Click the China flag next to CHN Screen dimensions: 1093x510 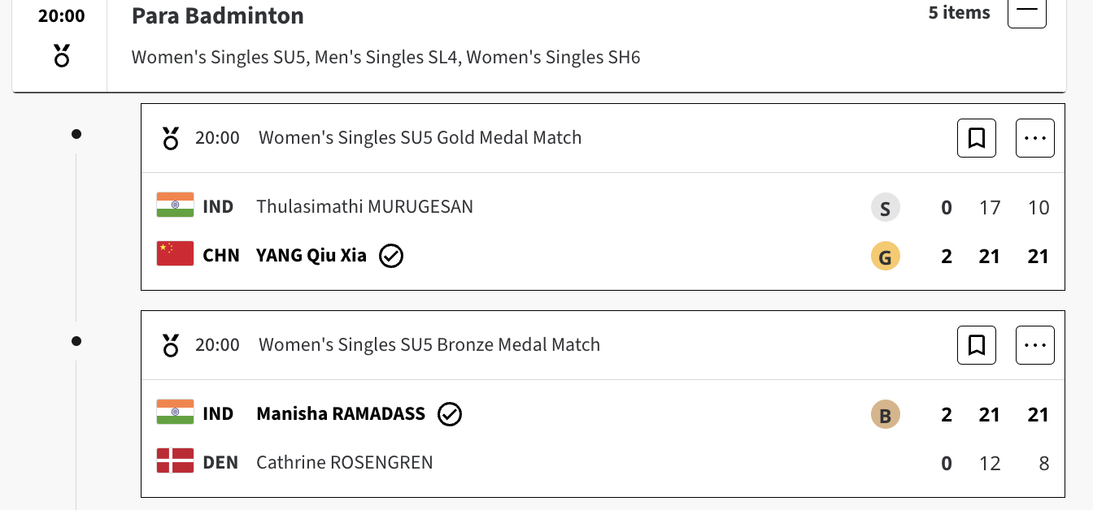pyautogui.click(x=175, y=254)
